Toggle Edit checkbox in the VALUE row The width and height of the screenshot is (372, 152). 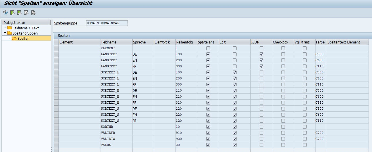click(235, 145)
